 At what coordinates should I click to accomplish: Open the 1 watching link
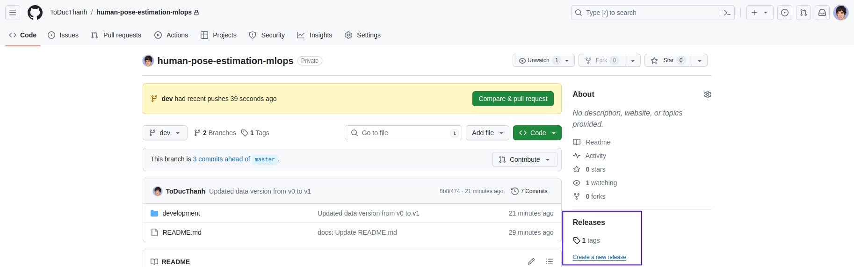(x=595, y=183)
